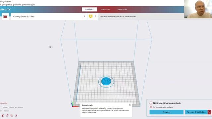Switch to the PREVIEW tab

pyautogui.click(x=105, y=10)
